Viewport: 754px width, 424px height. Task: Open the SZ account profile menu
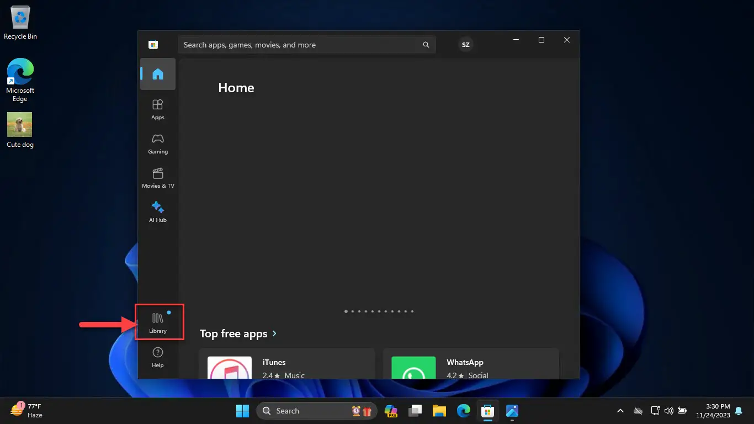click(465, 45)
